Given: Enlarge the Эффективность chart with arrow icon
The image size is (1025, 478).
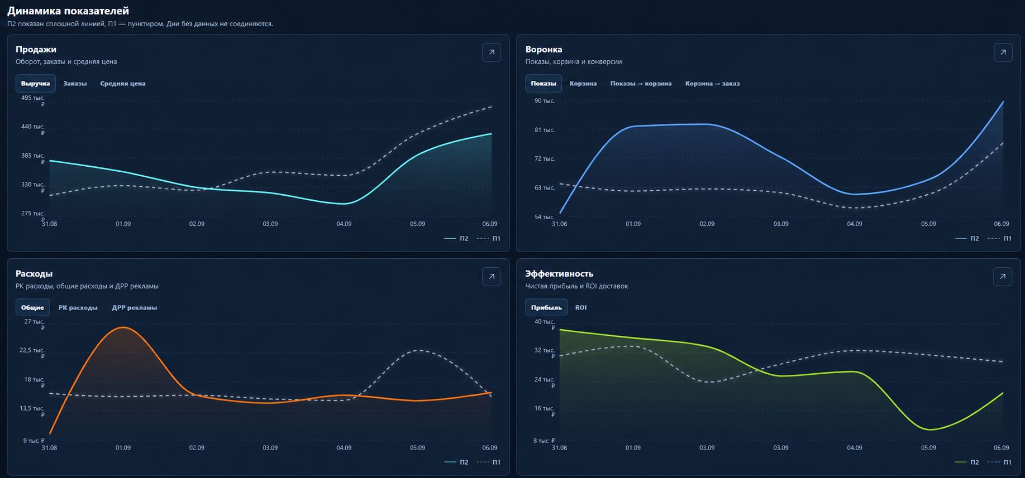Looking at the screenshot, I should point(1003,276).
